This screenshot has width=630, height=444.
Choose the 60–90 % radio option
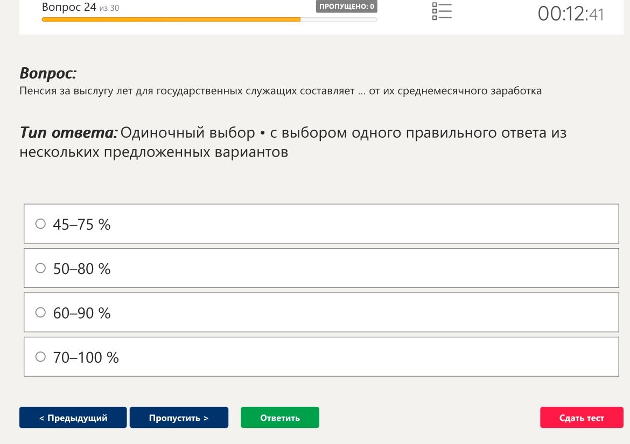coord(40,312)
